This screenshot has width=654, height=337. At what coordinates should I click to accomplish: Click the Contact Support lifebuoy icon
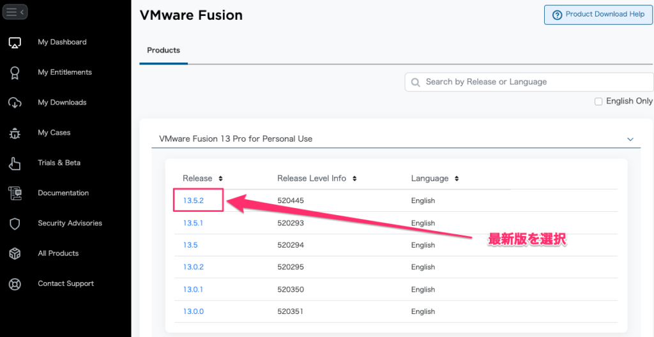click(15, 284)
